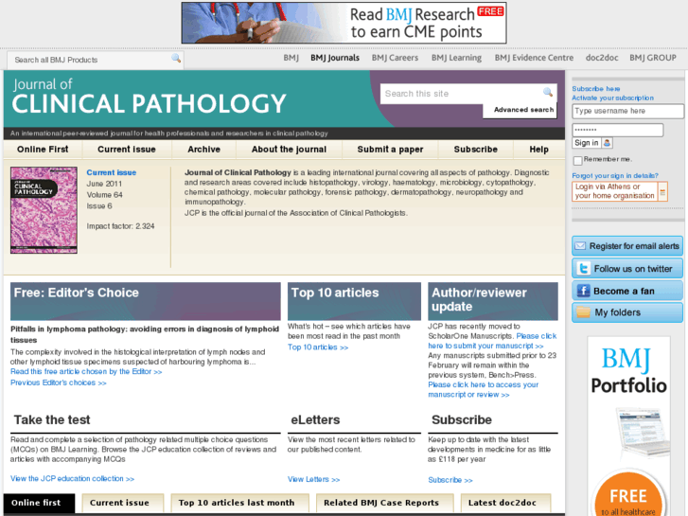Click the View Letters >> link
Image resolution: width=688 pixels, height=516 pixels.
[x=314, y=480]
